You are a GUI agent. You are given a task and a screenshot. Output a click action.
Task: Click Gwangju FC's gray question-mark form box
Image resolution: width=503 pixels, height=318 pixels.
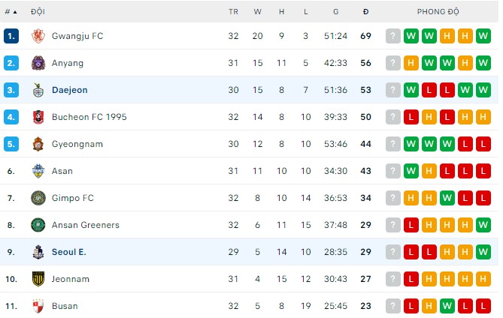pos(393,36)
